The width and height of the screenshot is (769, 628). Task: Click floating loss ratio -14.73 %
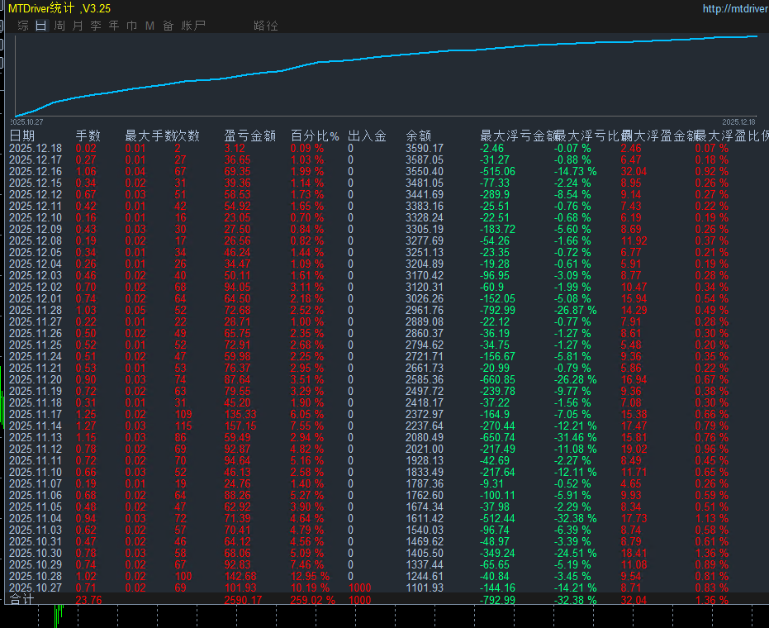[575, 171]
